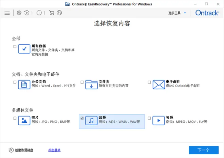224x158 pixels.
Task: Click the 文件夹 folder icon
Action: click(91, 85)
